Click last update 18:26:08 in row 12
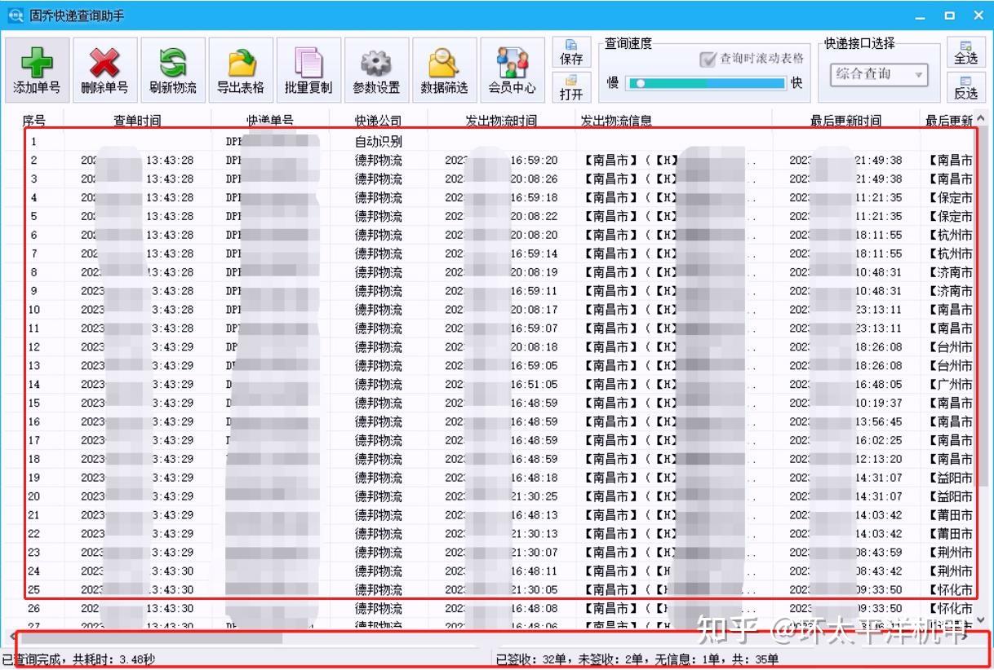 click(x=879, y=347)
